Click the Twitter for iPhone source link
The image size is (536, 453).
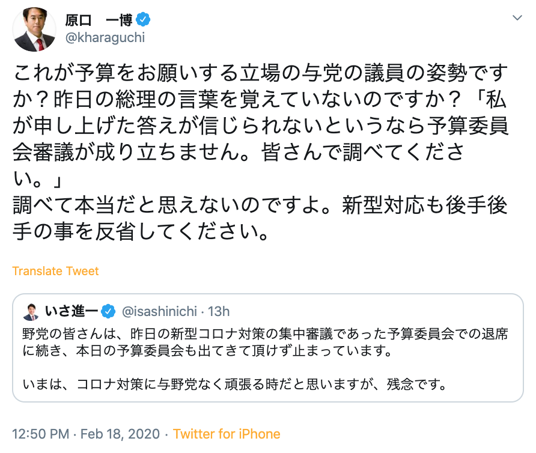click(x=227, y=434)
